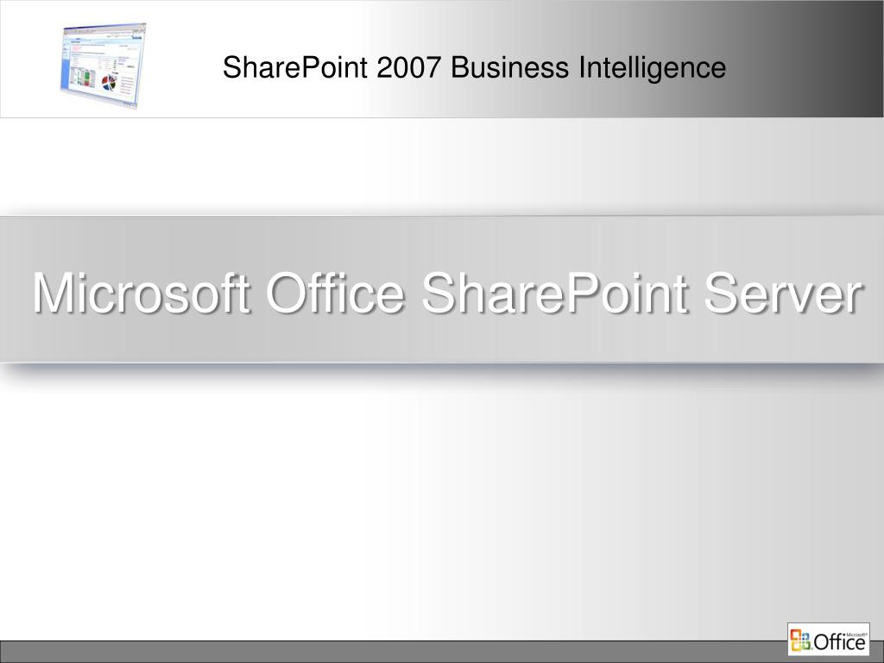
Task: Select the blue square in Office logo
Action: (805, 636)
